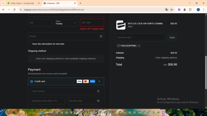Apply the discount code
This screenshot has height=116, width=207.
(172, 37)
